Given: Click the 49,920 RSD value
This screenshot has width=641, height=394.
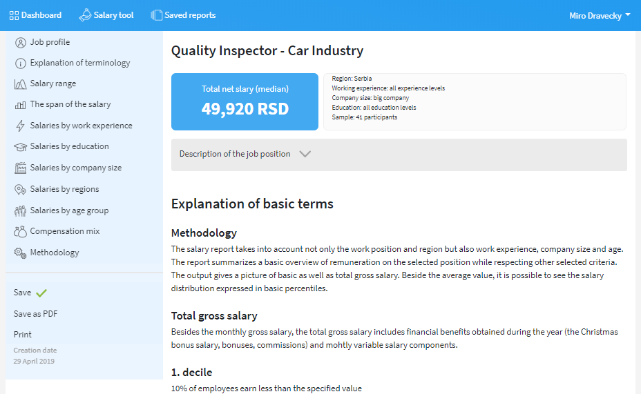Looking at the screenshot, I should (245, 109).
